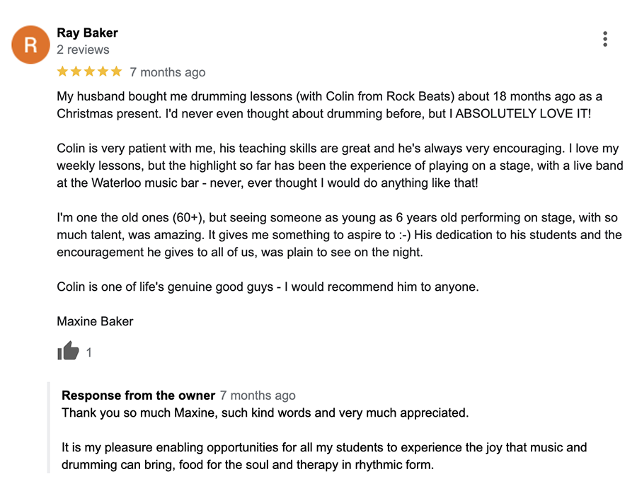Click the third gold rating star
This screenshot has height=479, width=637.
89,71
